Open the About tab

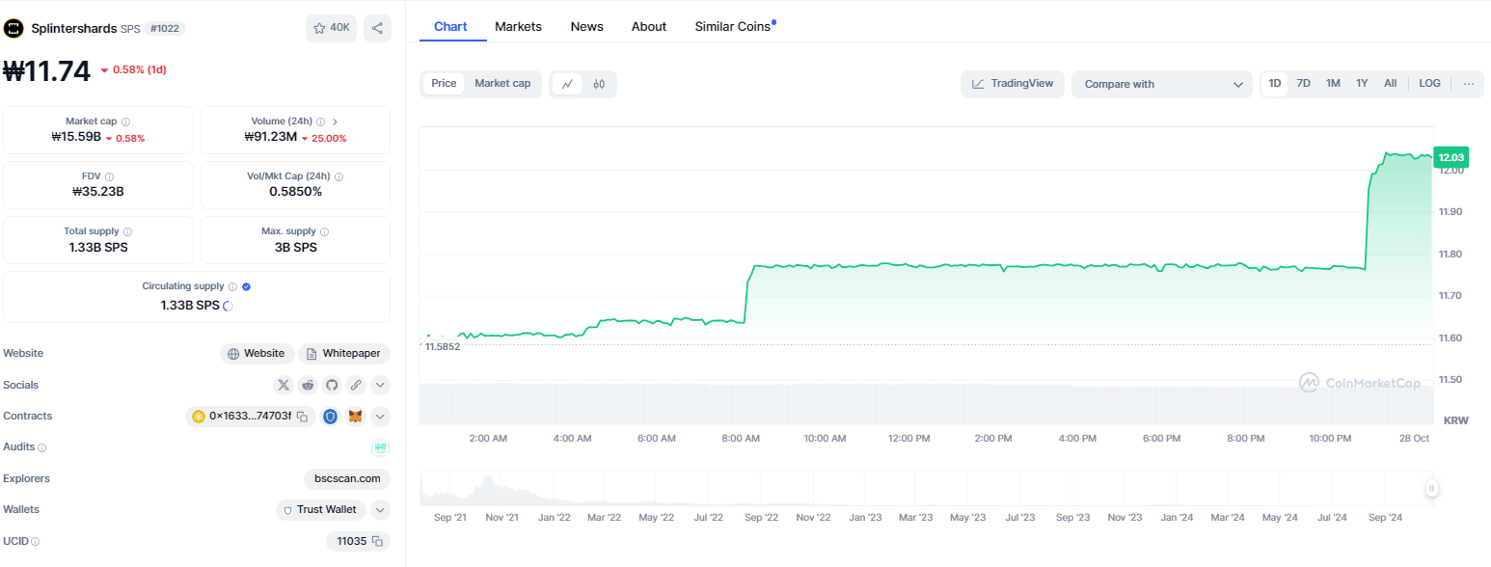click(x=649, y=26)
